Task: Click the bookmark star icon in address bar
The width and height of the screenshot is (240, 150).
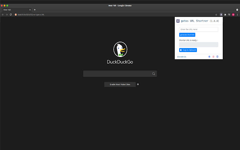Action: click(x=216, y=15)
